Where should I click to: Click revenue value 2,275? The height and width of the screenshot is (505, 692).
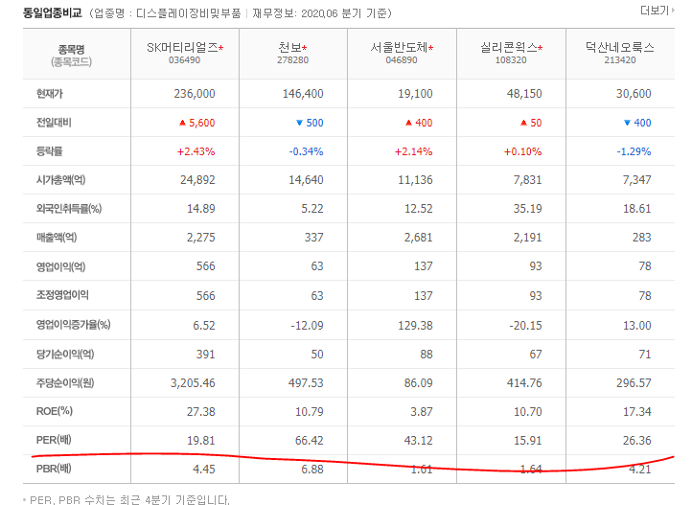point(201,238)
